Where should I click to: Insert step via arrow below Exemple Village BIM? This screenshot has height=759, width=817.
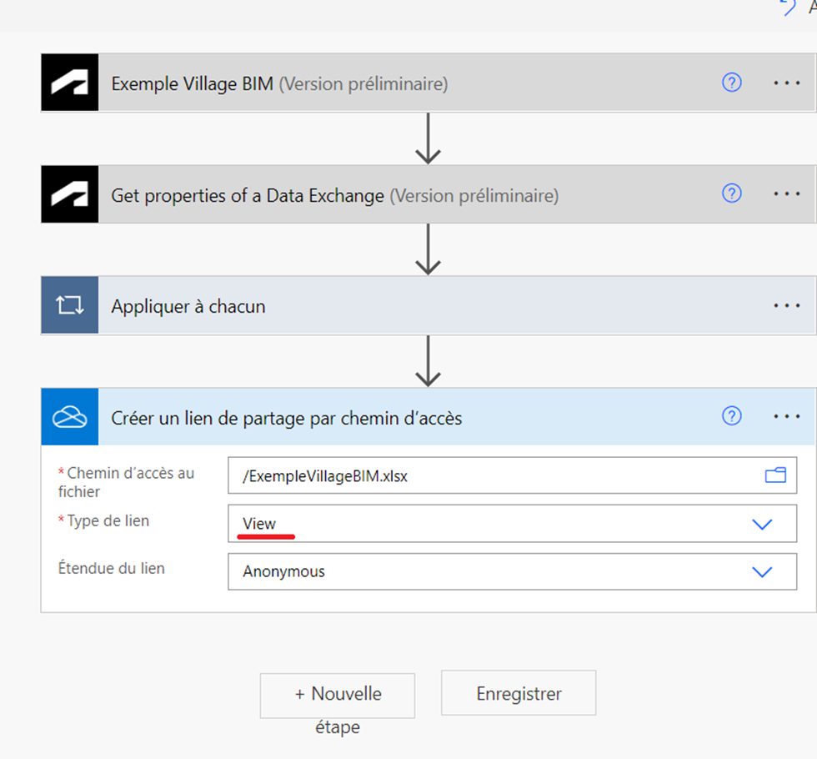point(428,138)
